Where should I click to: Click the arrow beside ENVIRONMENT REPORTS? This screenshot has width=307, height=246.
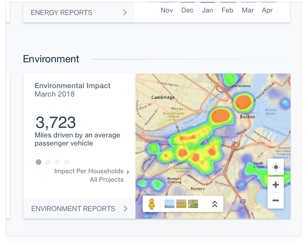click(x=125, y=209)
